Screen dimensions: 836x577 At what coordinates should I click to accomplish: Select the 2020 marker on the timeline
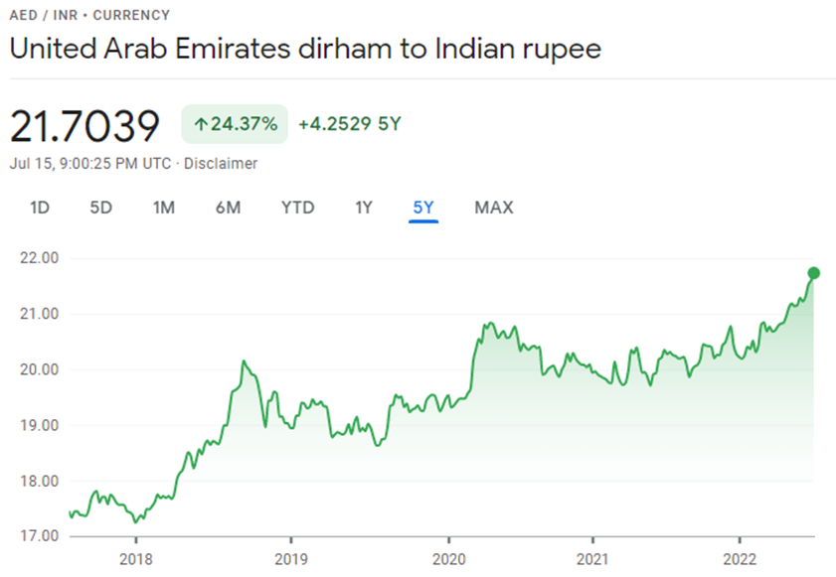449,559
